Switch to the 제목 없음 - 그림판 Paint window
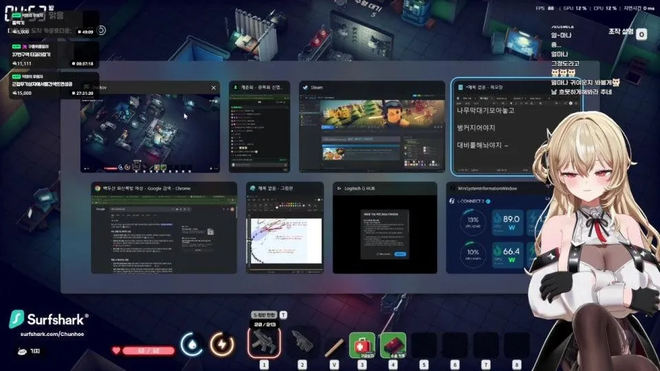 285,227
